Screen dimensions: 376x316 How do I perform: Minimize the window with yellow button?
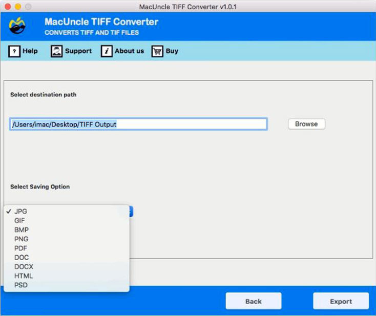click(18, 7)
